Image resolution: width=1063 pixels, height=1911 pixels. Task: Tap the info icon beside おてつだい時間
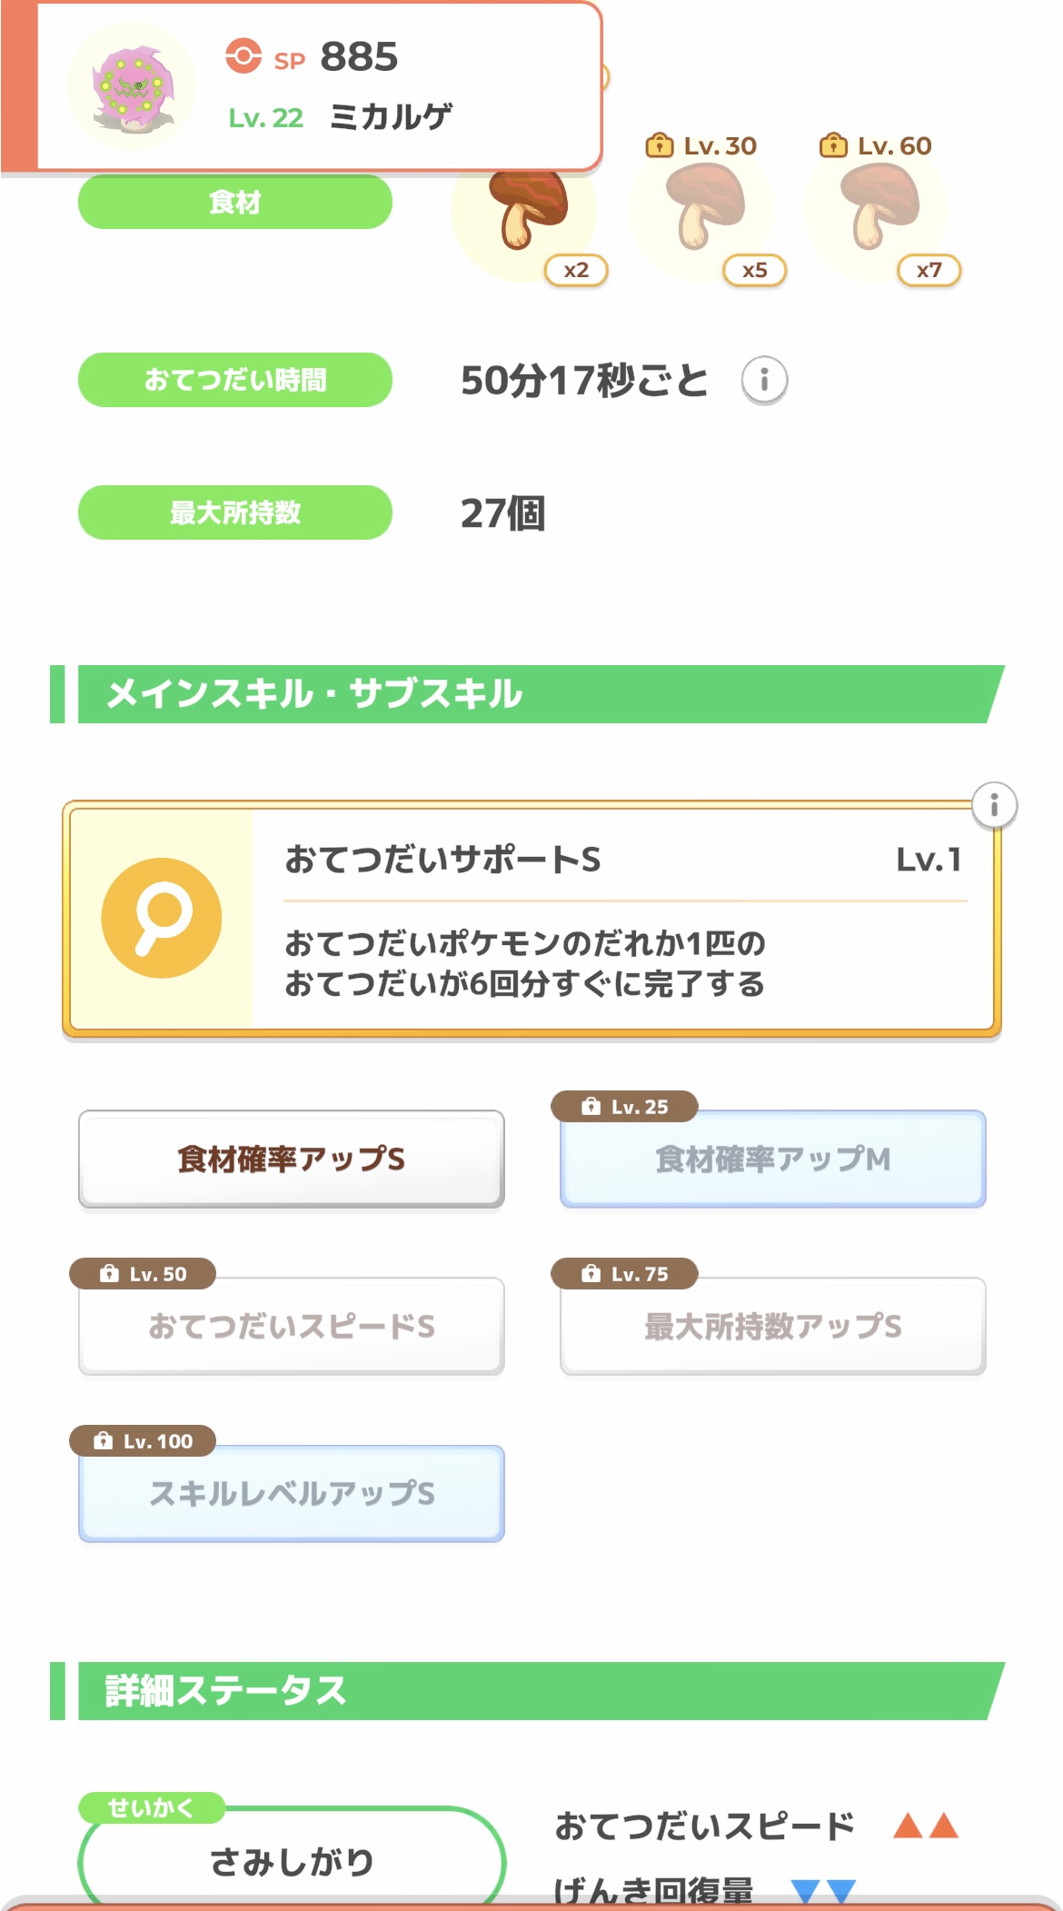pos(764,380)
